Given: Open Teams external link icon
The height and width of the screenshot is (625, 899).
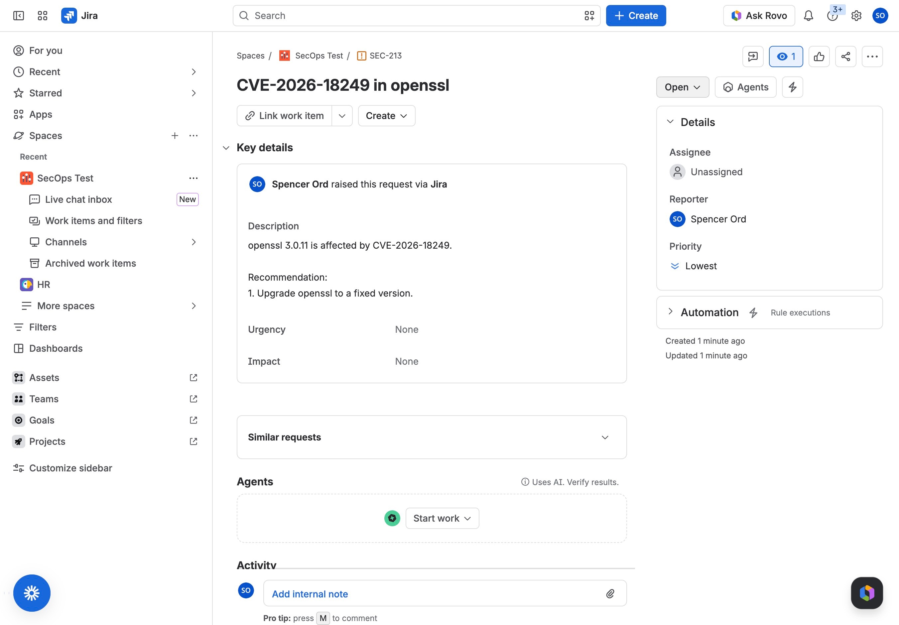Looking at the screenshot, I should click(193, 399).
